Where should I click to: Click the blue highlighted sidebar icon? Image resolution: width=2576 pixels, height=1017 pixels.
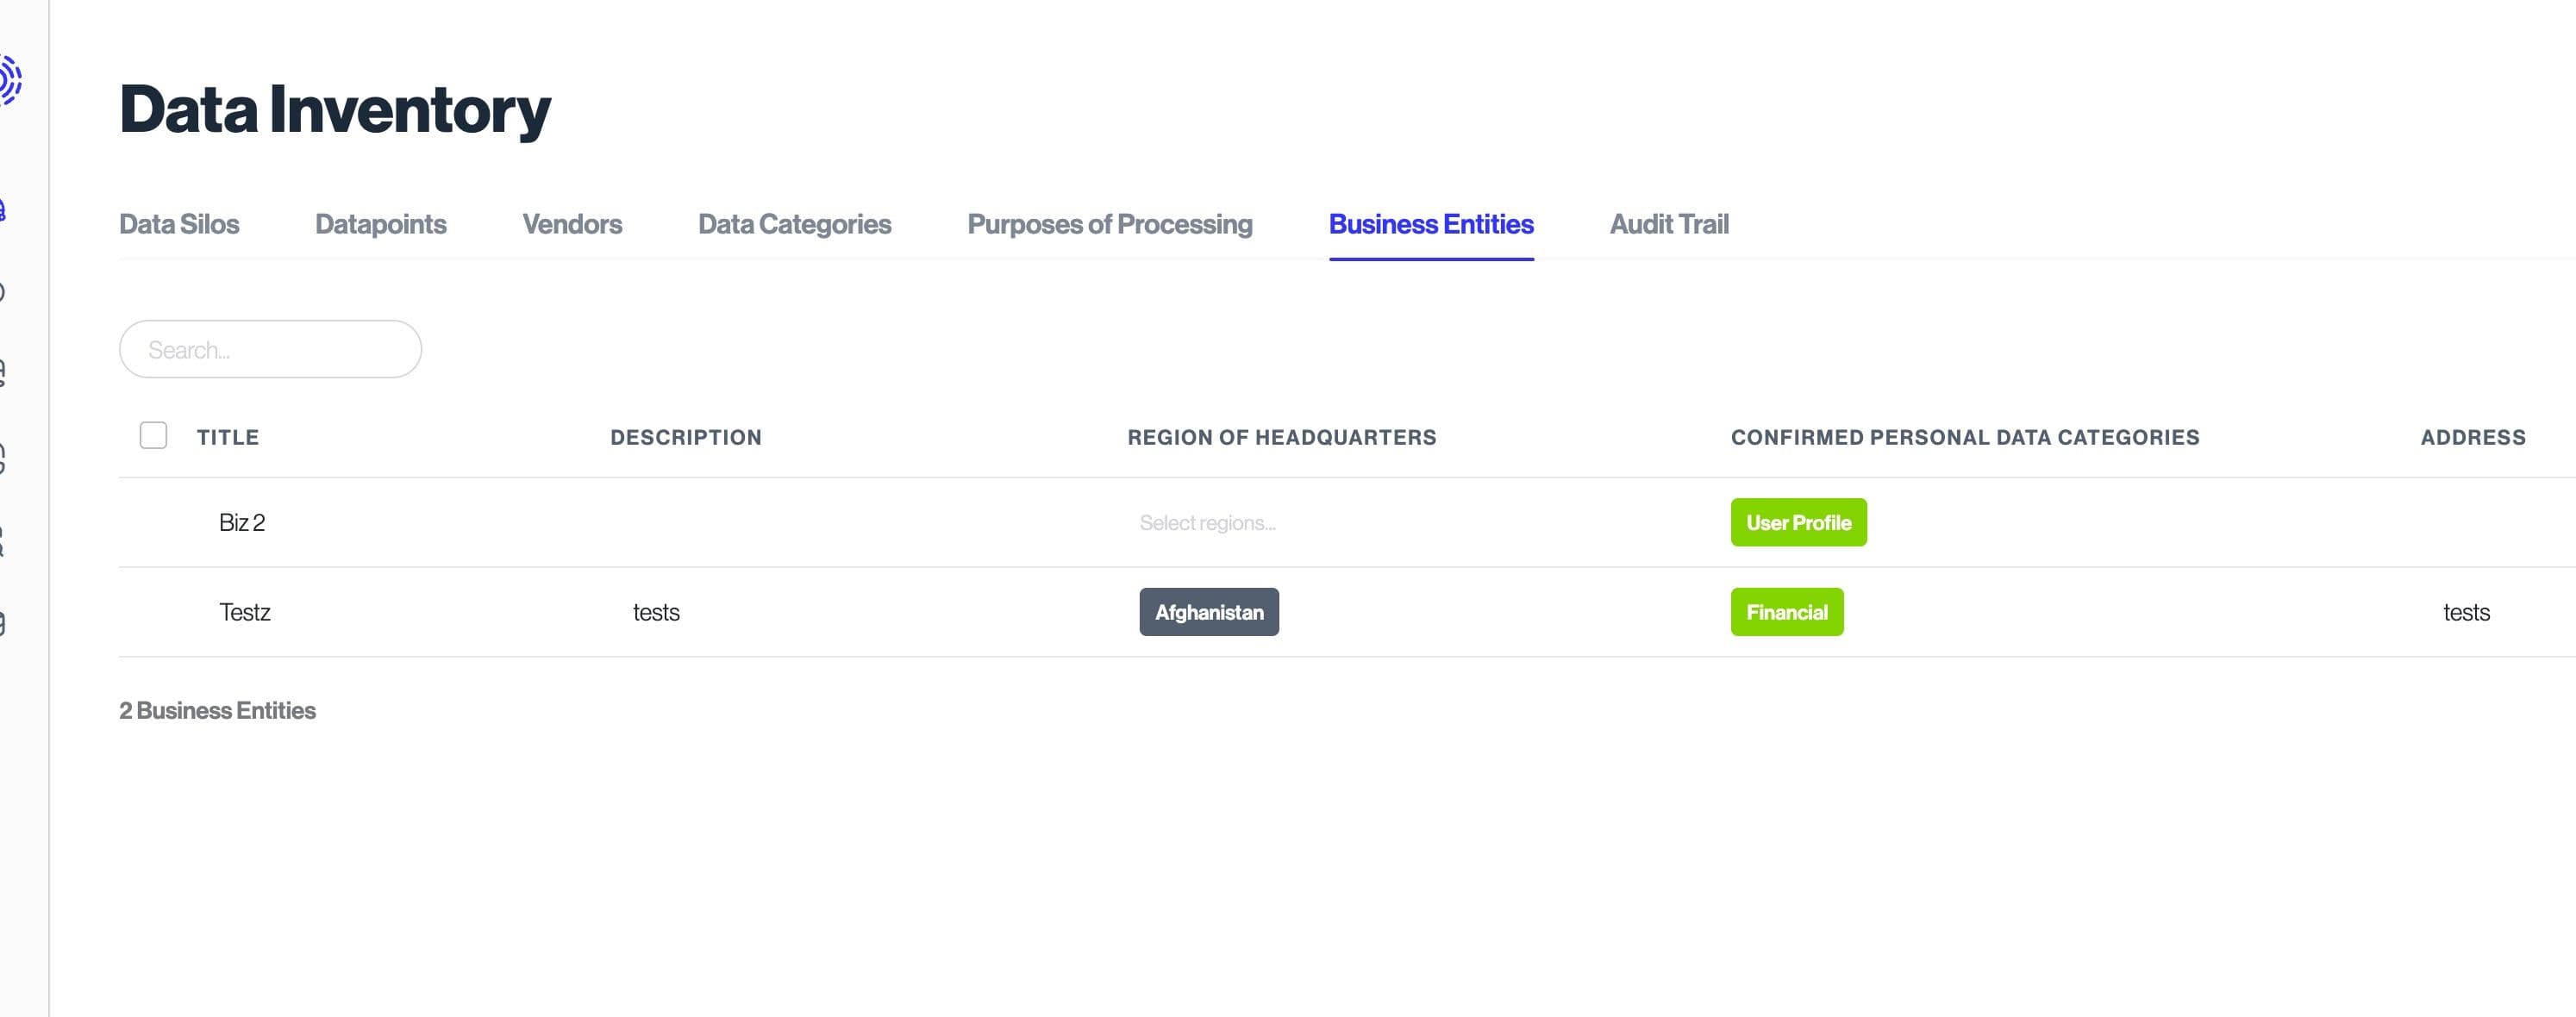tap(3, 211)
